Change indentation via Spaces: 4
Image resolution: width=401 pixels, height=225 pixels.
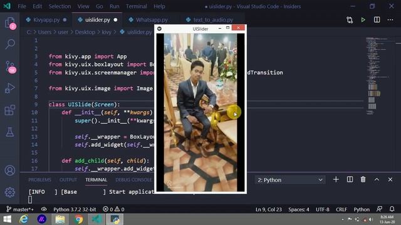click(x=299, y=209)
